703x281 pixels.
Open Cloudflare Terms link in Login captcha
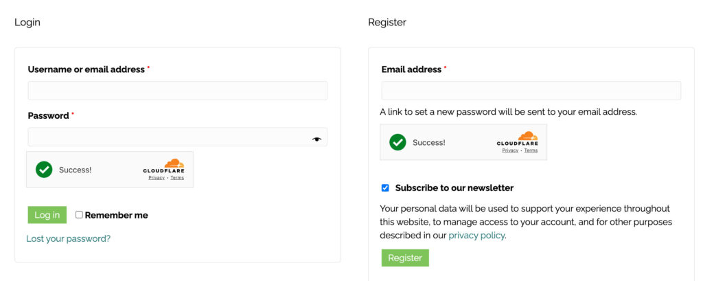[x=177, y=178]
